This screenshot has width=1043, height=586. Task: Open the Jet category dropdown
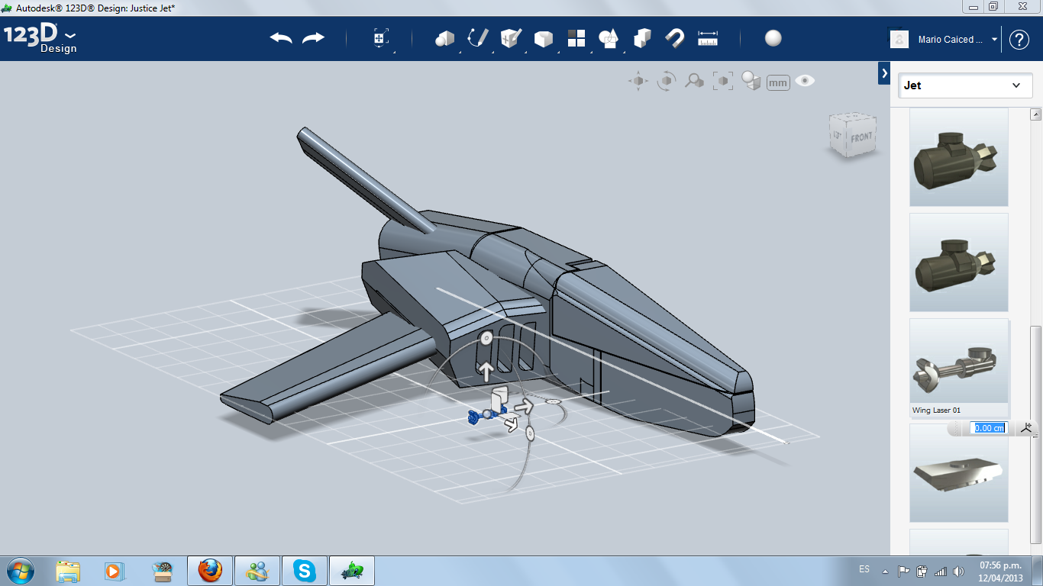[965, 85]
